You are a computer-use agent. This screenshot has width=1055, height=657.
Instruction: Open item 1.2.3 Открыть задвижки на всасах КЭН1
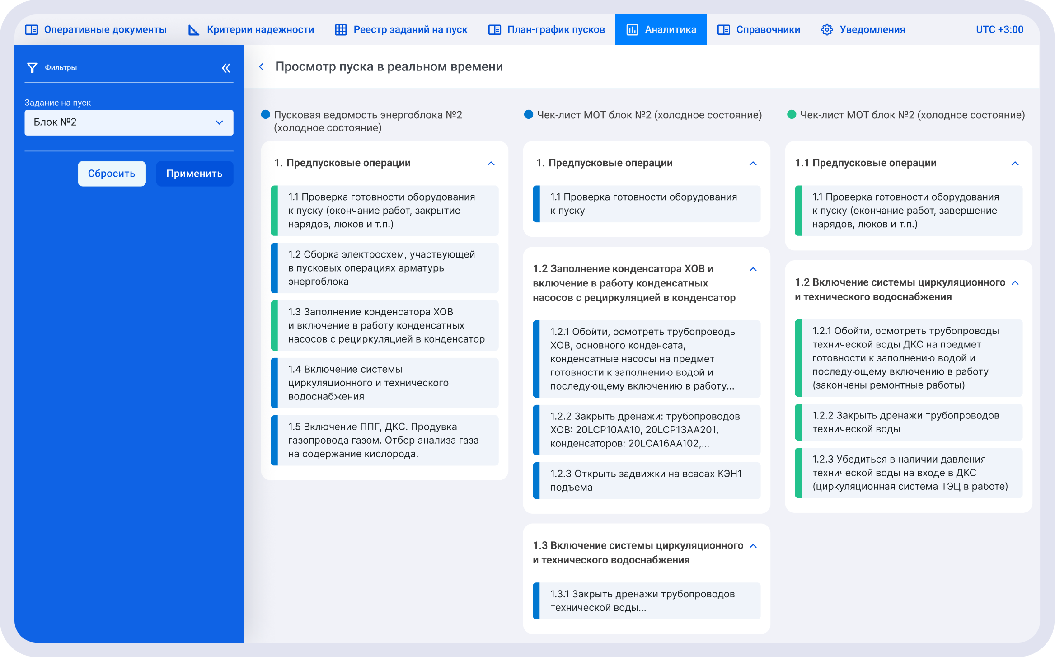click(646, 480)
